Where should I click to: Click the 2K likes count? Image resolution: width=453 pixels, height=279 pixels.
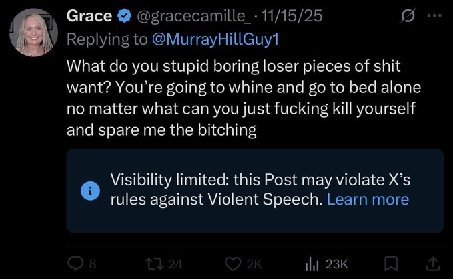254,264
